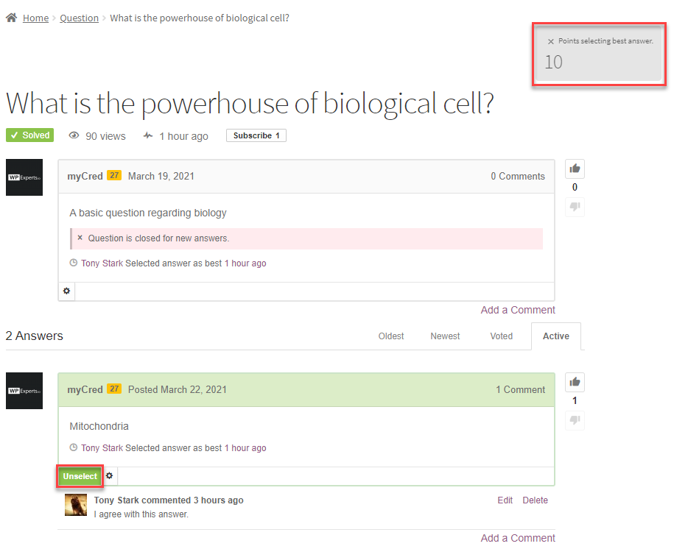The width and height of the screenshot is (674, 549).
Task: Sort answers by Newest
Action: (445, 336)
